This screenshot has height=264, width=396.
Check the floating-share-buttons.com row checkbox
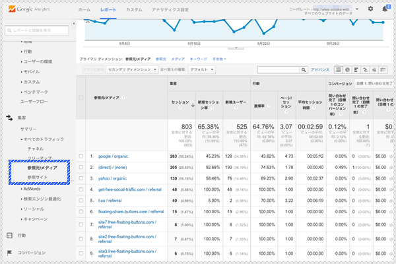(x=81, y=212)
